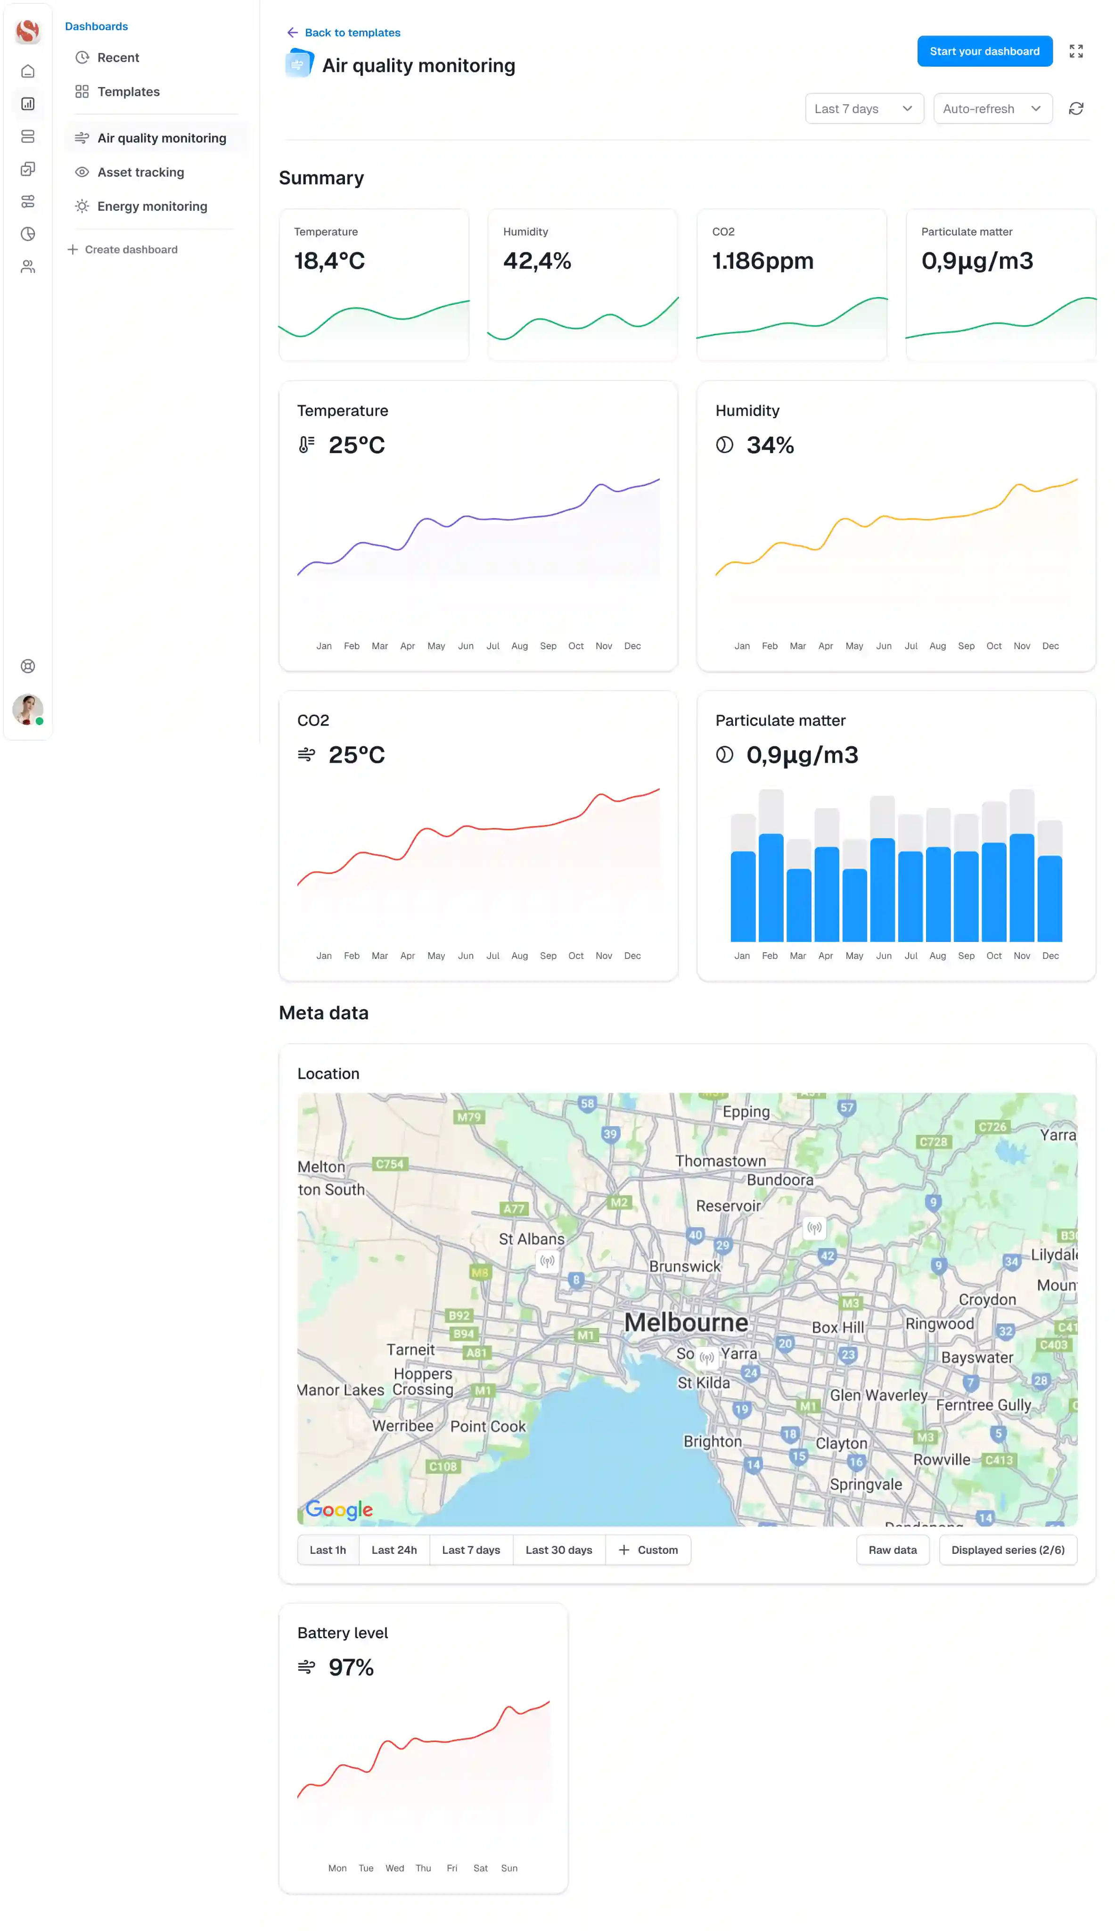The height and width of the screenshot is (1931, 1115).
Task: Click the air quality dashboard icon beside the title
Action: [x=299, y=64]
